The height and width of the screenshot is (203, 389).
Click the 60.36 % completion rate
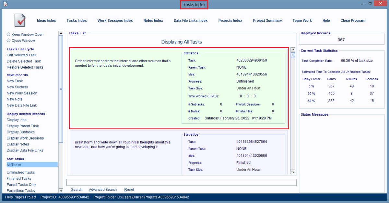pyautogui.click(x=357, y=61)
